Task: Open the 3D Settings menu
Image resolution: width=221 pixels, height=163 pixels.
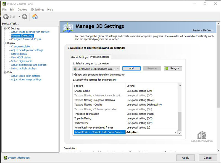Action: (x=37, y=10)
